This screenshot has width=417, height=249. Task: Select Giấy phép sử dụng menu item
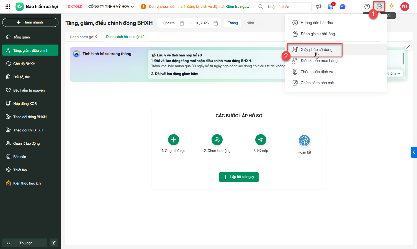pos(316,50)
